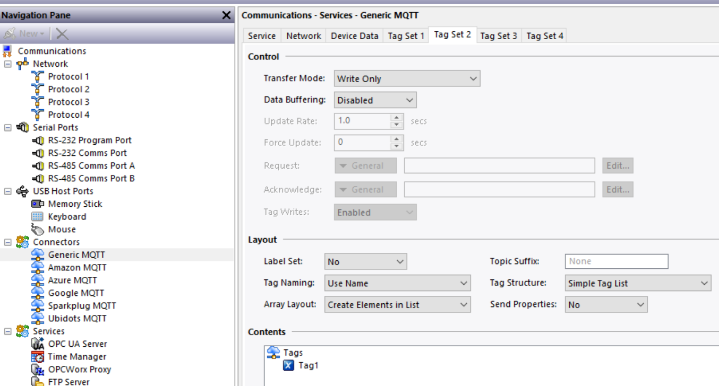Click the Update Rate spinner arrows
The height and width of the screenshot is (386, 719).
pyautogui.click(x=397, y=121)
